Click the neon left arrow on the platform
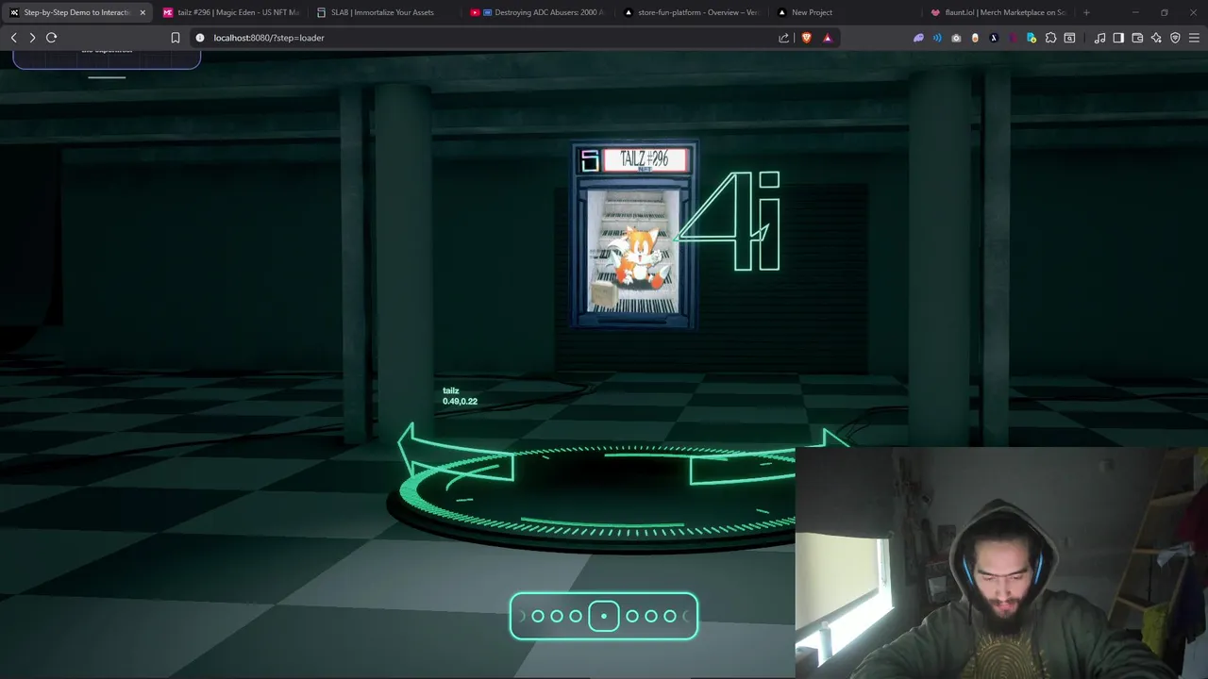The image size is (1208, 679). 455,452
